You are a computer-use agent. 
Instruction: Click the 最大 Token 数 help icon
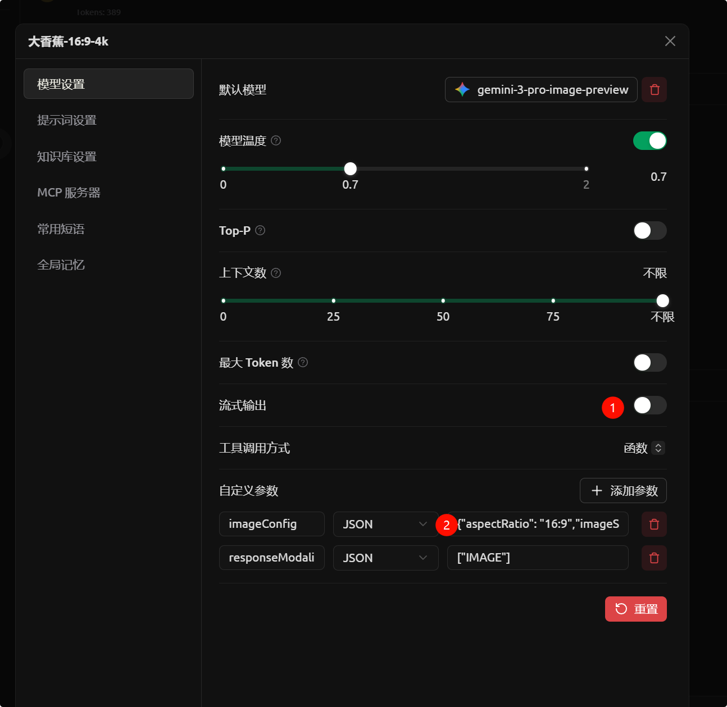coord(302,362)
